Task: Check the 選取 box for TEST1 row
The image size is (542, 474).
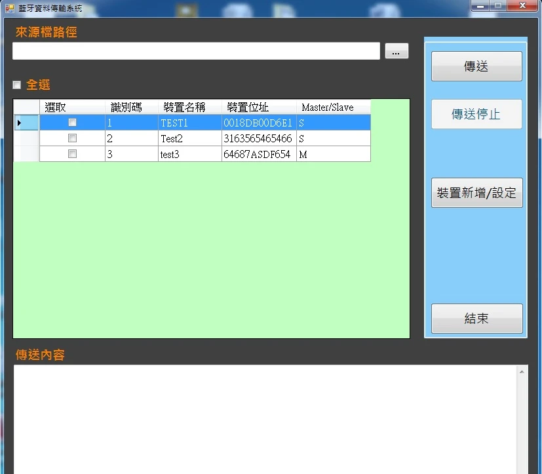Action: click(x=72, y=123)
